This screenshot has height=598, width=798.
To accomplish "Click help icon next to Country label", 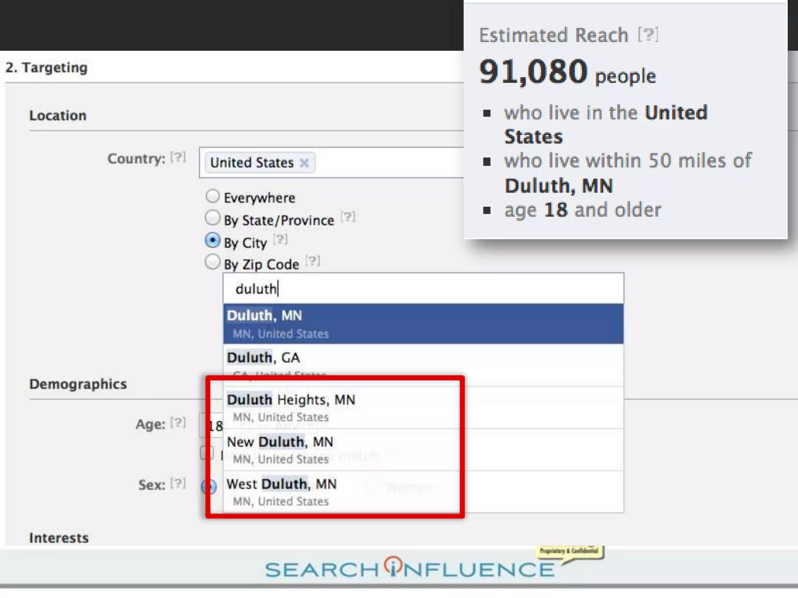I will tap(178, 157).
